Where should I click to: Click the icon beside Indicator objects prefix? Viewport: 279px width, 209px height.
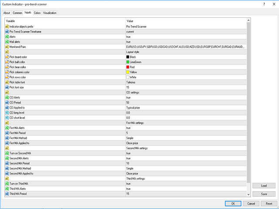click(7, 27)
